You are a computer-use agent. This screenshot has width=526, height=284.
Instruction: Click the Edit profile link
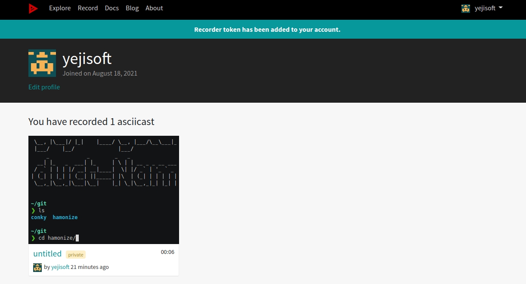click(44, 87)
